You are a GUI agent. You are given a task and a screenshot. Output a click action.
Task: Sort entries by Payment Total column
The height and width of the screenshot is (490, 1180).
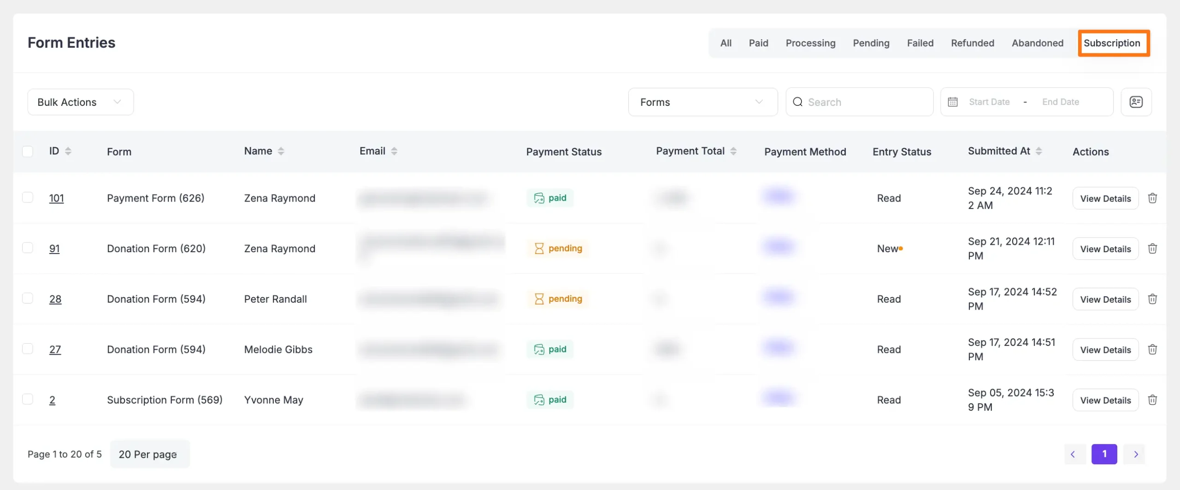pyautogui.click(x=734, y=150)
